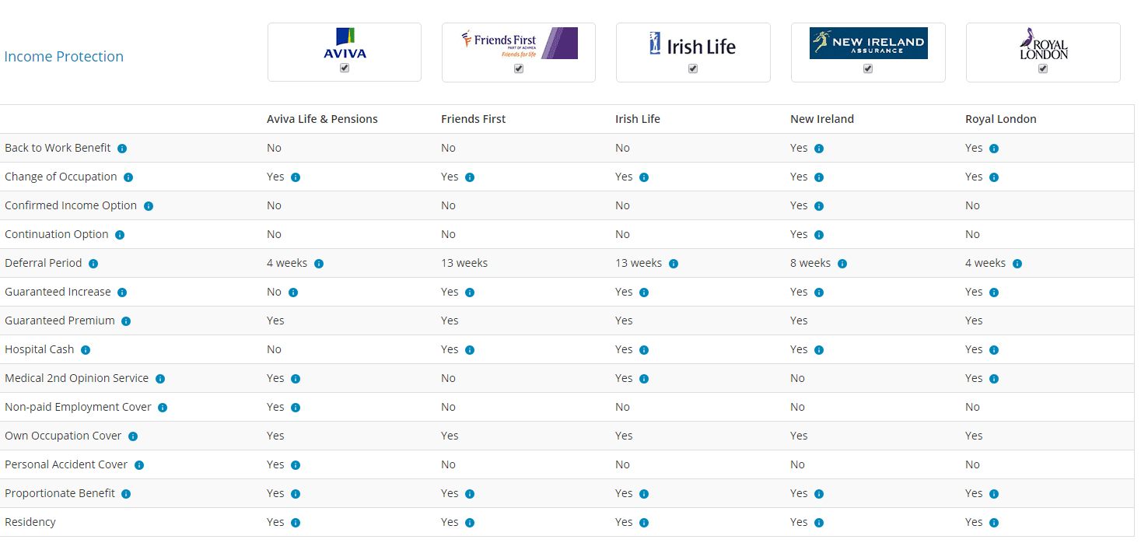Untick the Irish Life checkbox

tap(693, 68)
